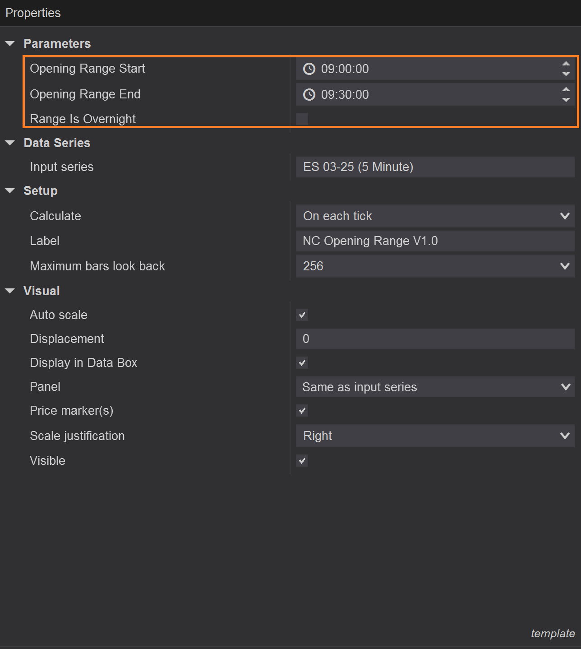Open the Calculate dropdown

[x=565, y=216]
